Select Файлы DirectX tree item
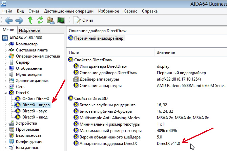Screen dimensions: 227x151 coord(36,99)
